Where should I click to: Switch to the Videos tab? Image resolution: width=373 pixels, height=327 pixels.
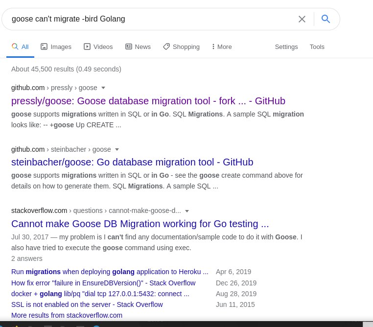click(x=98, y=47)
